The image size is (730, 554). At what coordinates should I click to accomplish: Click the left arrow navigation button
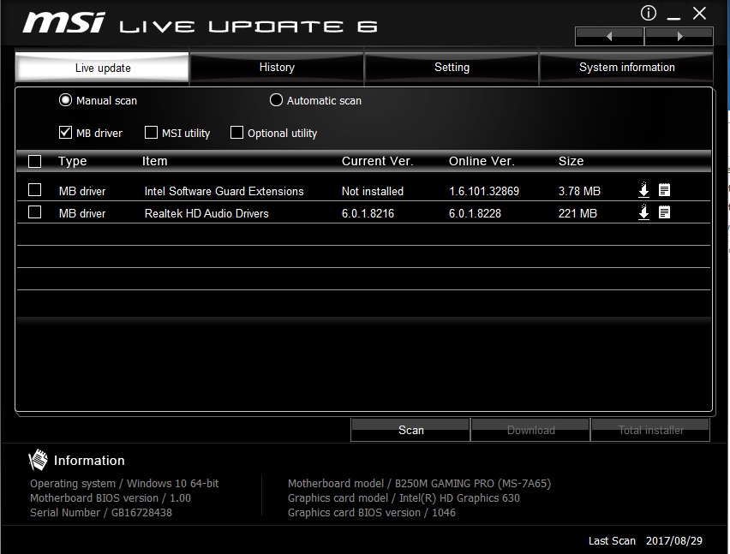(609, 36)
